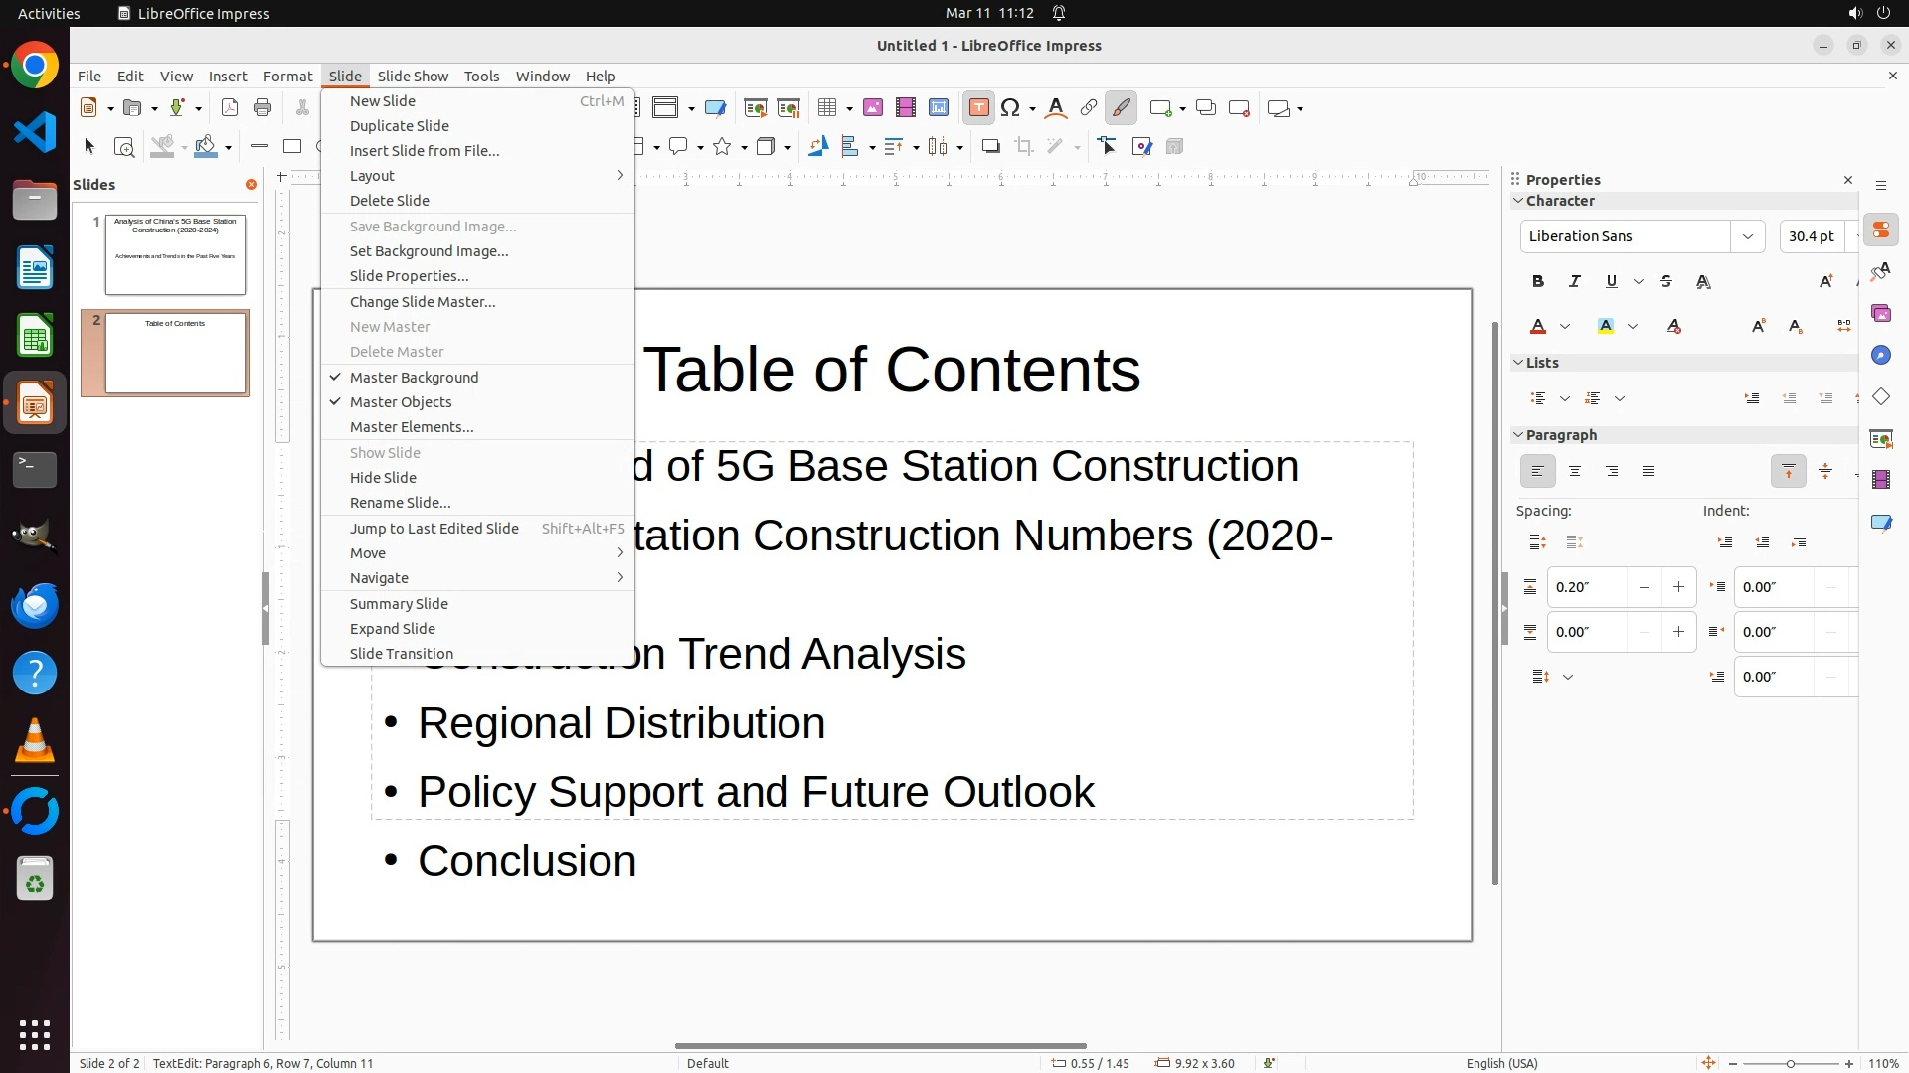This screenshot has height=1073, width=1909.
Task: Click the Italic formatting icon
Action: [1575, 282]
